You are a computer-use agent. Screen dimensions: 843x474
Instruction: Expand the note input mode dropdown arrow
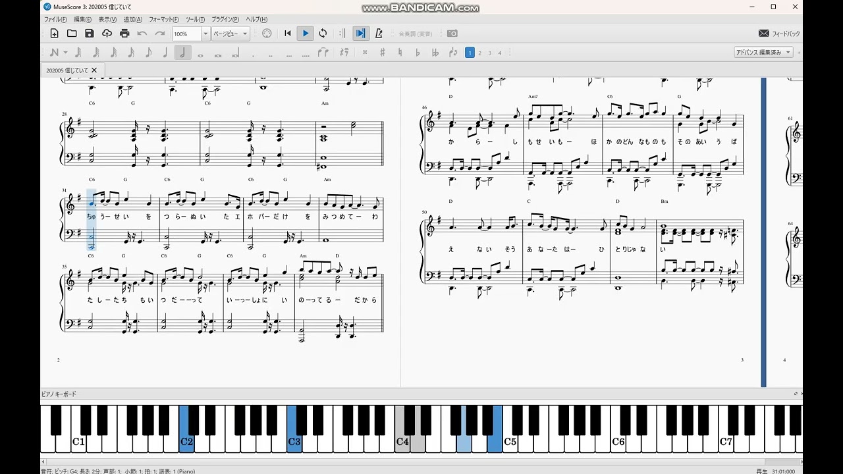(x=65, y=53)
